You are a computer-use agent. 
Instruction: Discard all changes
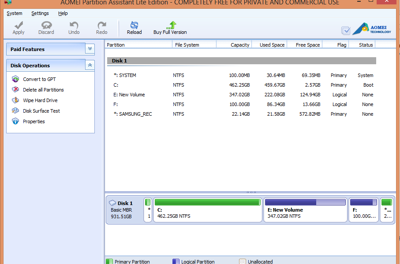(x=46, y=27)
